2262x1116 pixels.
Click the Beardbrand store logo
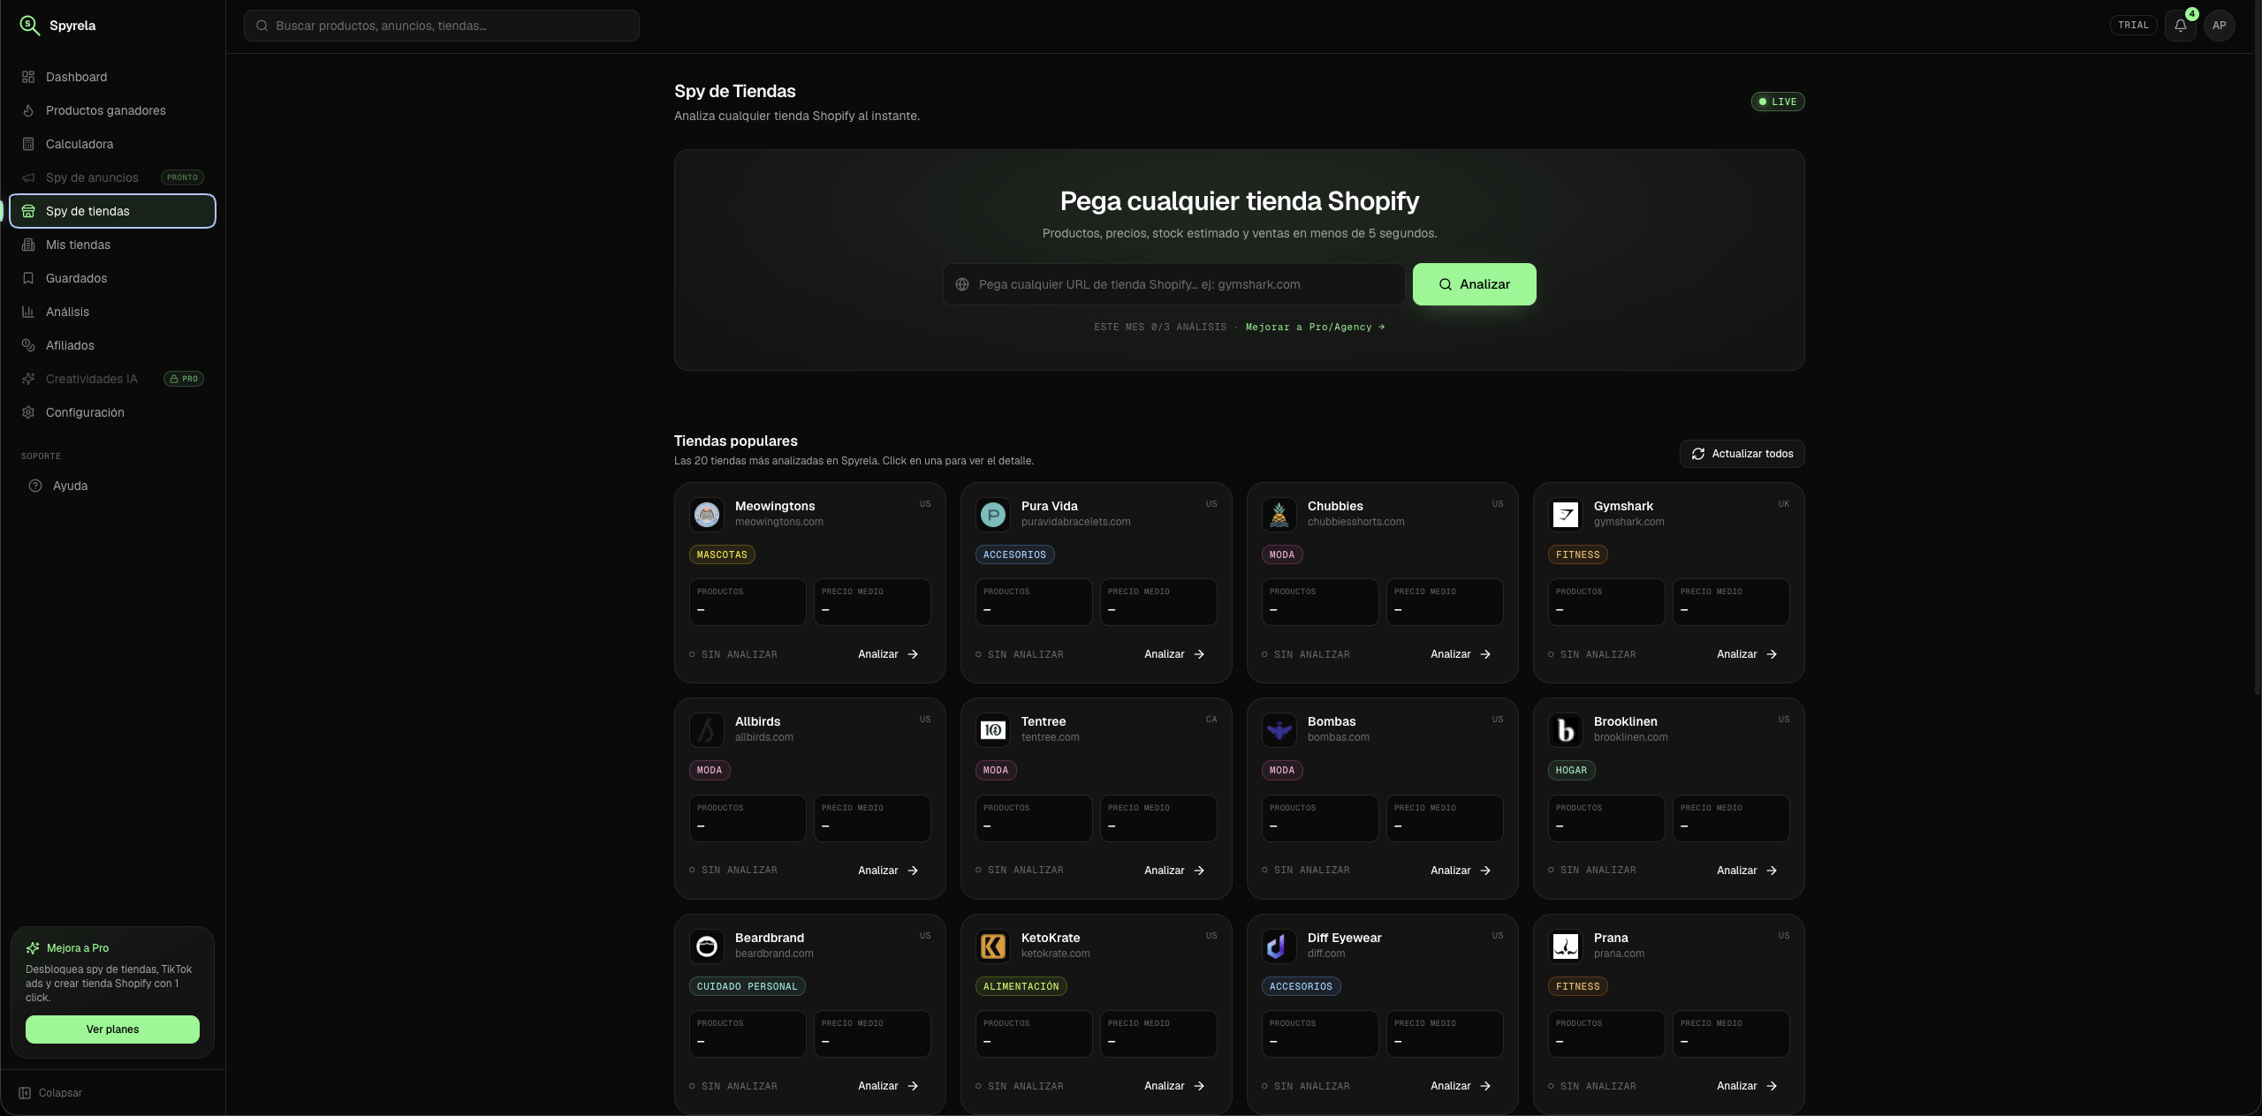(707, 946)
